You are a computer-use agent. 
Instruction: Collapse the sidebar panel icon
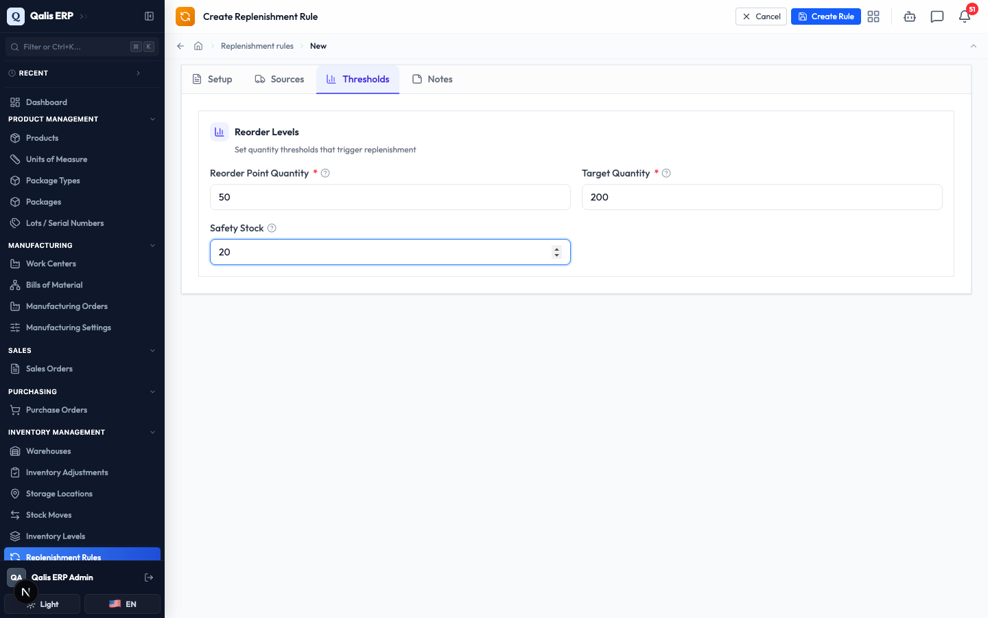click(149, 16)
